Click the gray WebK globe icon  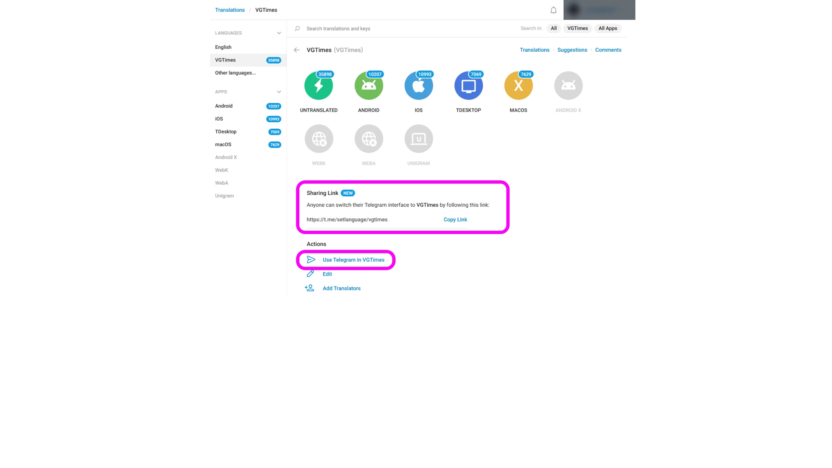(318, 139)
